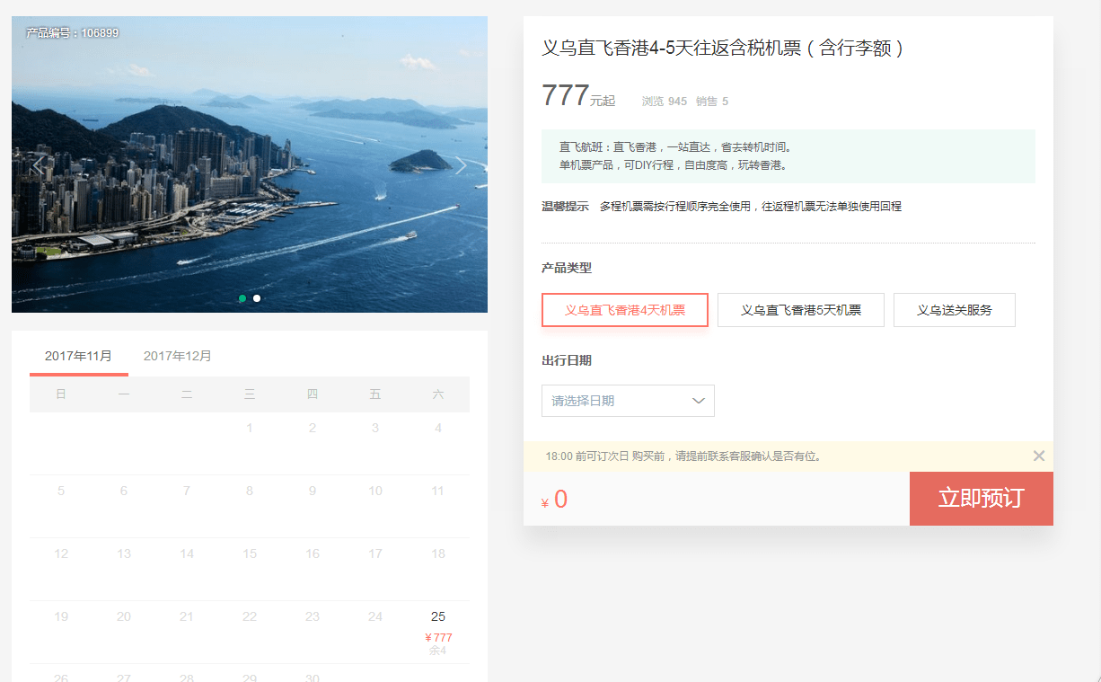
Task: Click the 余4 remaining seats text
Action: (438, 651)
